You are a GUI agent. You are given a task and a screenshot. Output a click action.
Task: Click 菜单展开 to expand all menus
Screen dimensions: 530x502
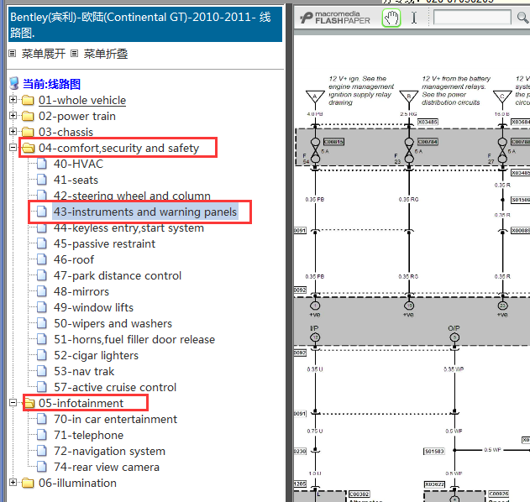click(44, 54)
